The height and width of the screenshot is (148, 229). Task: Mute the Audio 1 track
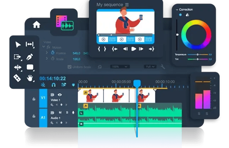click(60, 113)
